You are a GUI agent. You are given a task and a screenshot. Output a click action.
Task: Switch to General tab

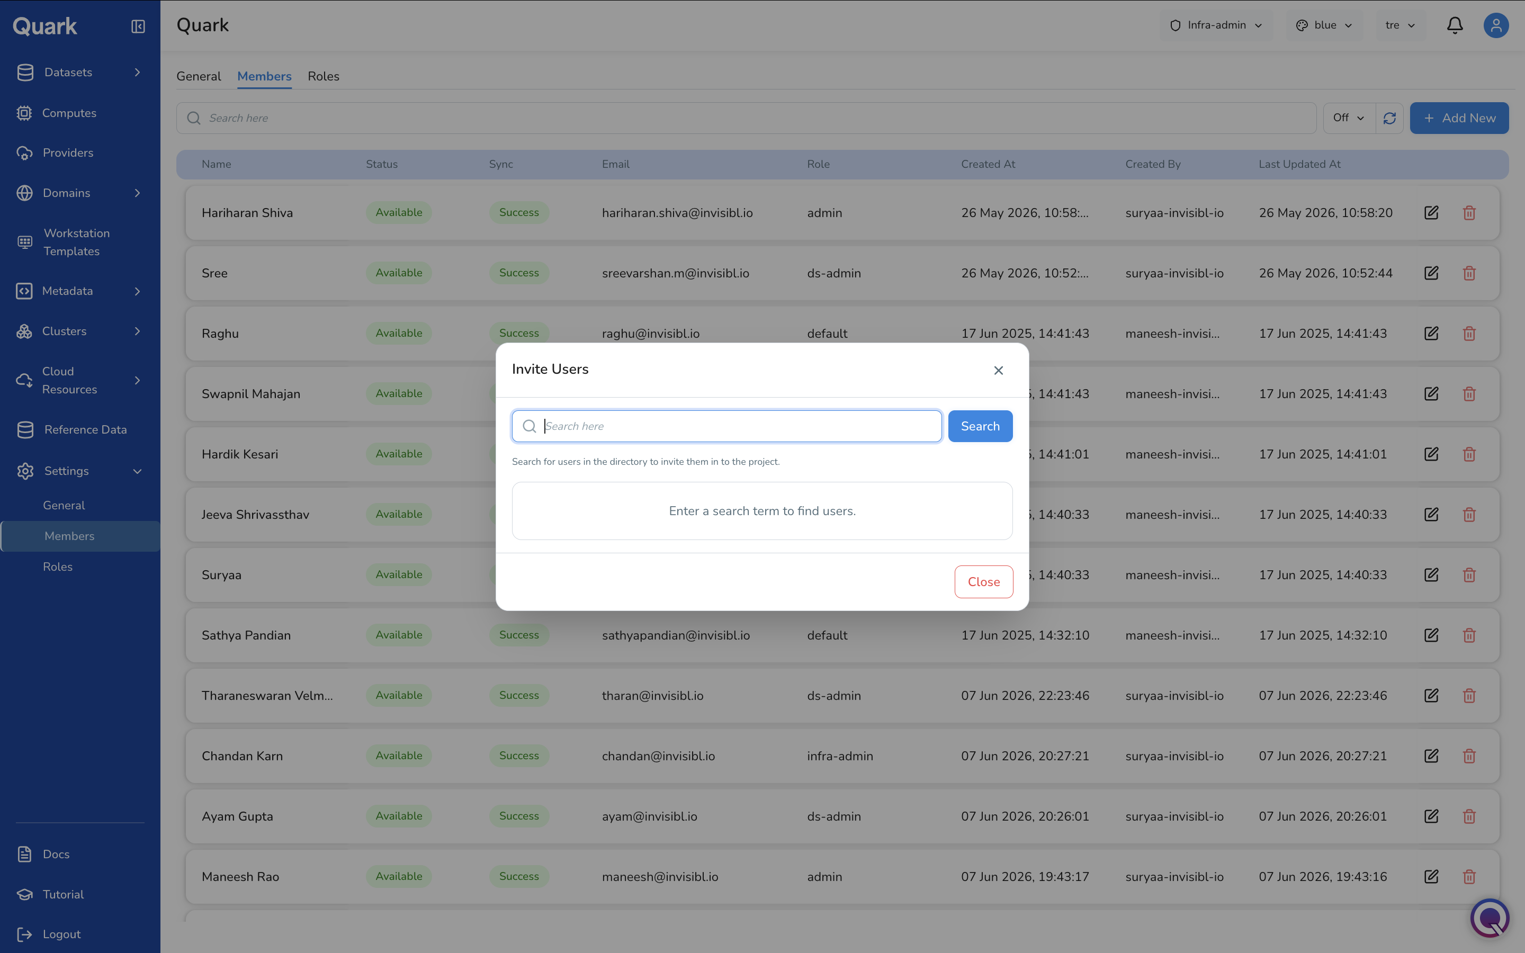pos(199,76)
